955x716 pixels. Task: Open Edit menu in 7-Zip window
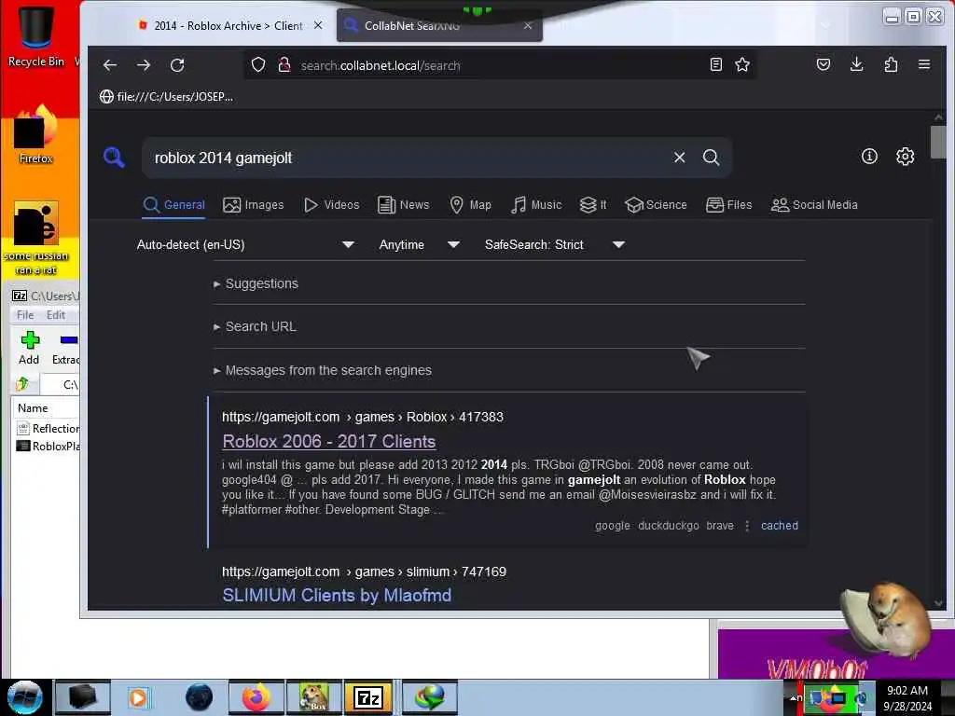coord(55,315)
